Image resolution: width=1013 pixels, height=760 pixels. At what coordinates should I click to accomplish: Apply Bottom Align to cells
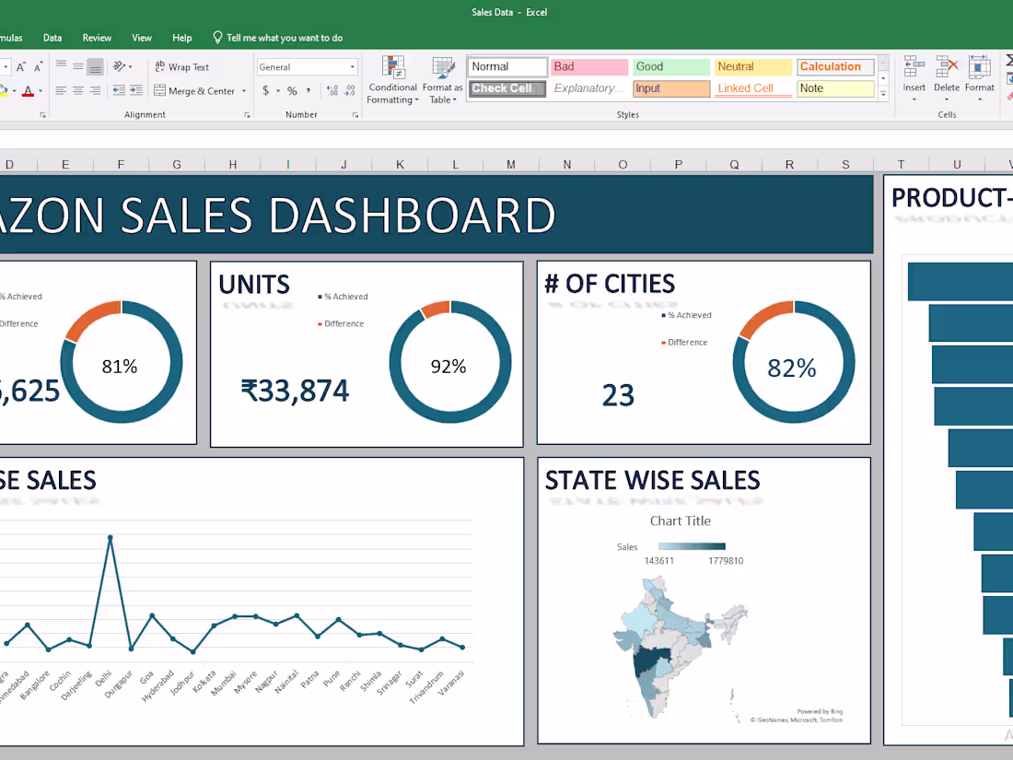click(x=96, y=64)
